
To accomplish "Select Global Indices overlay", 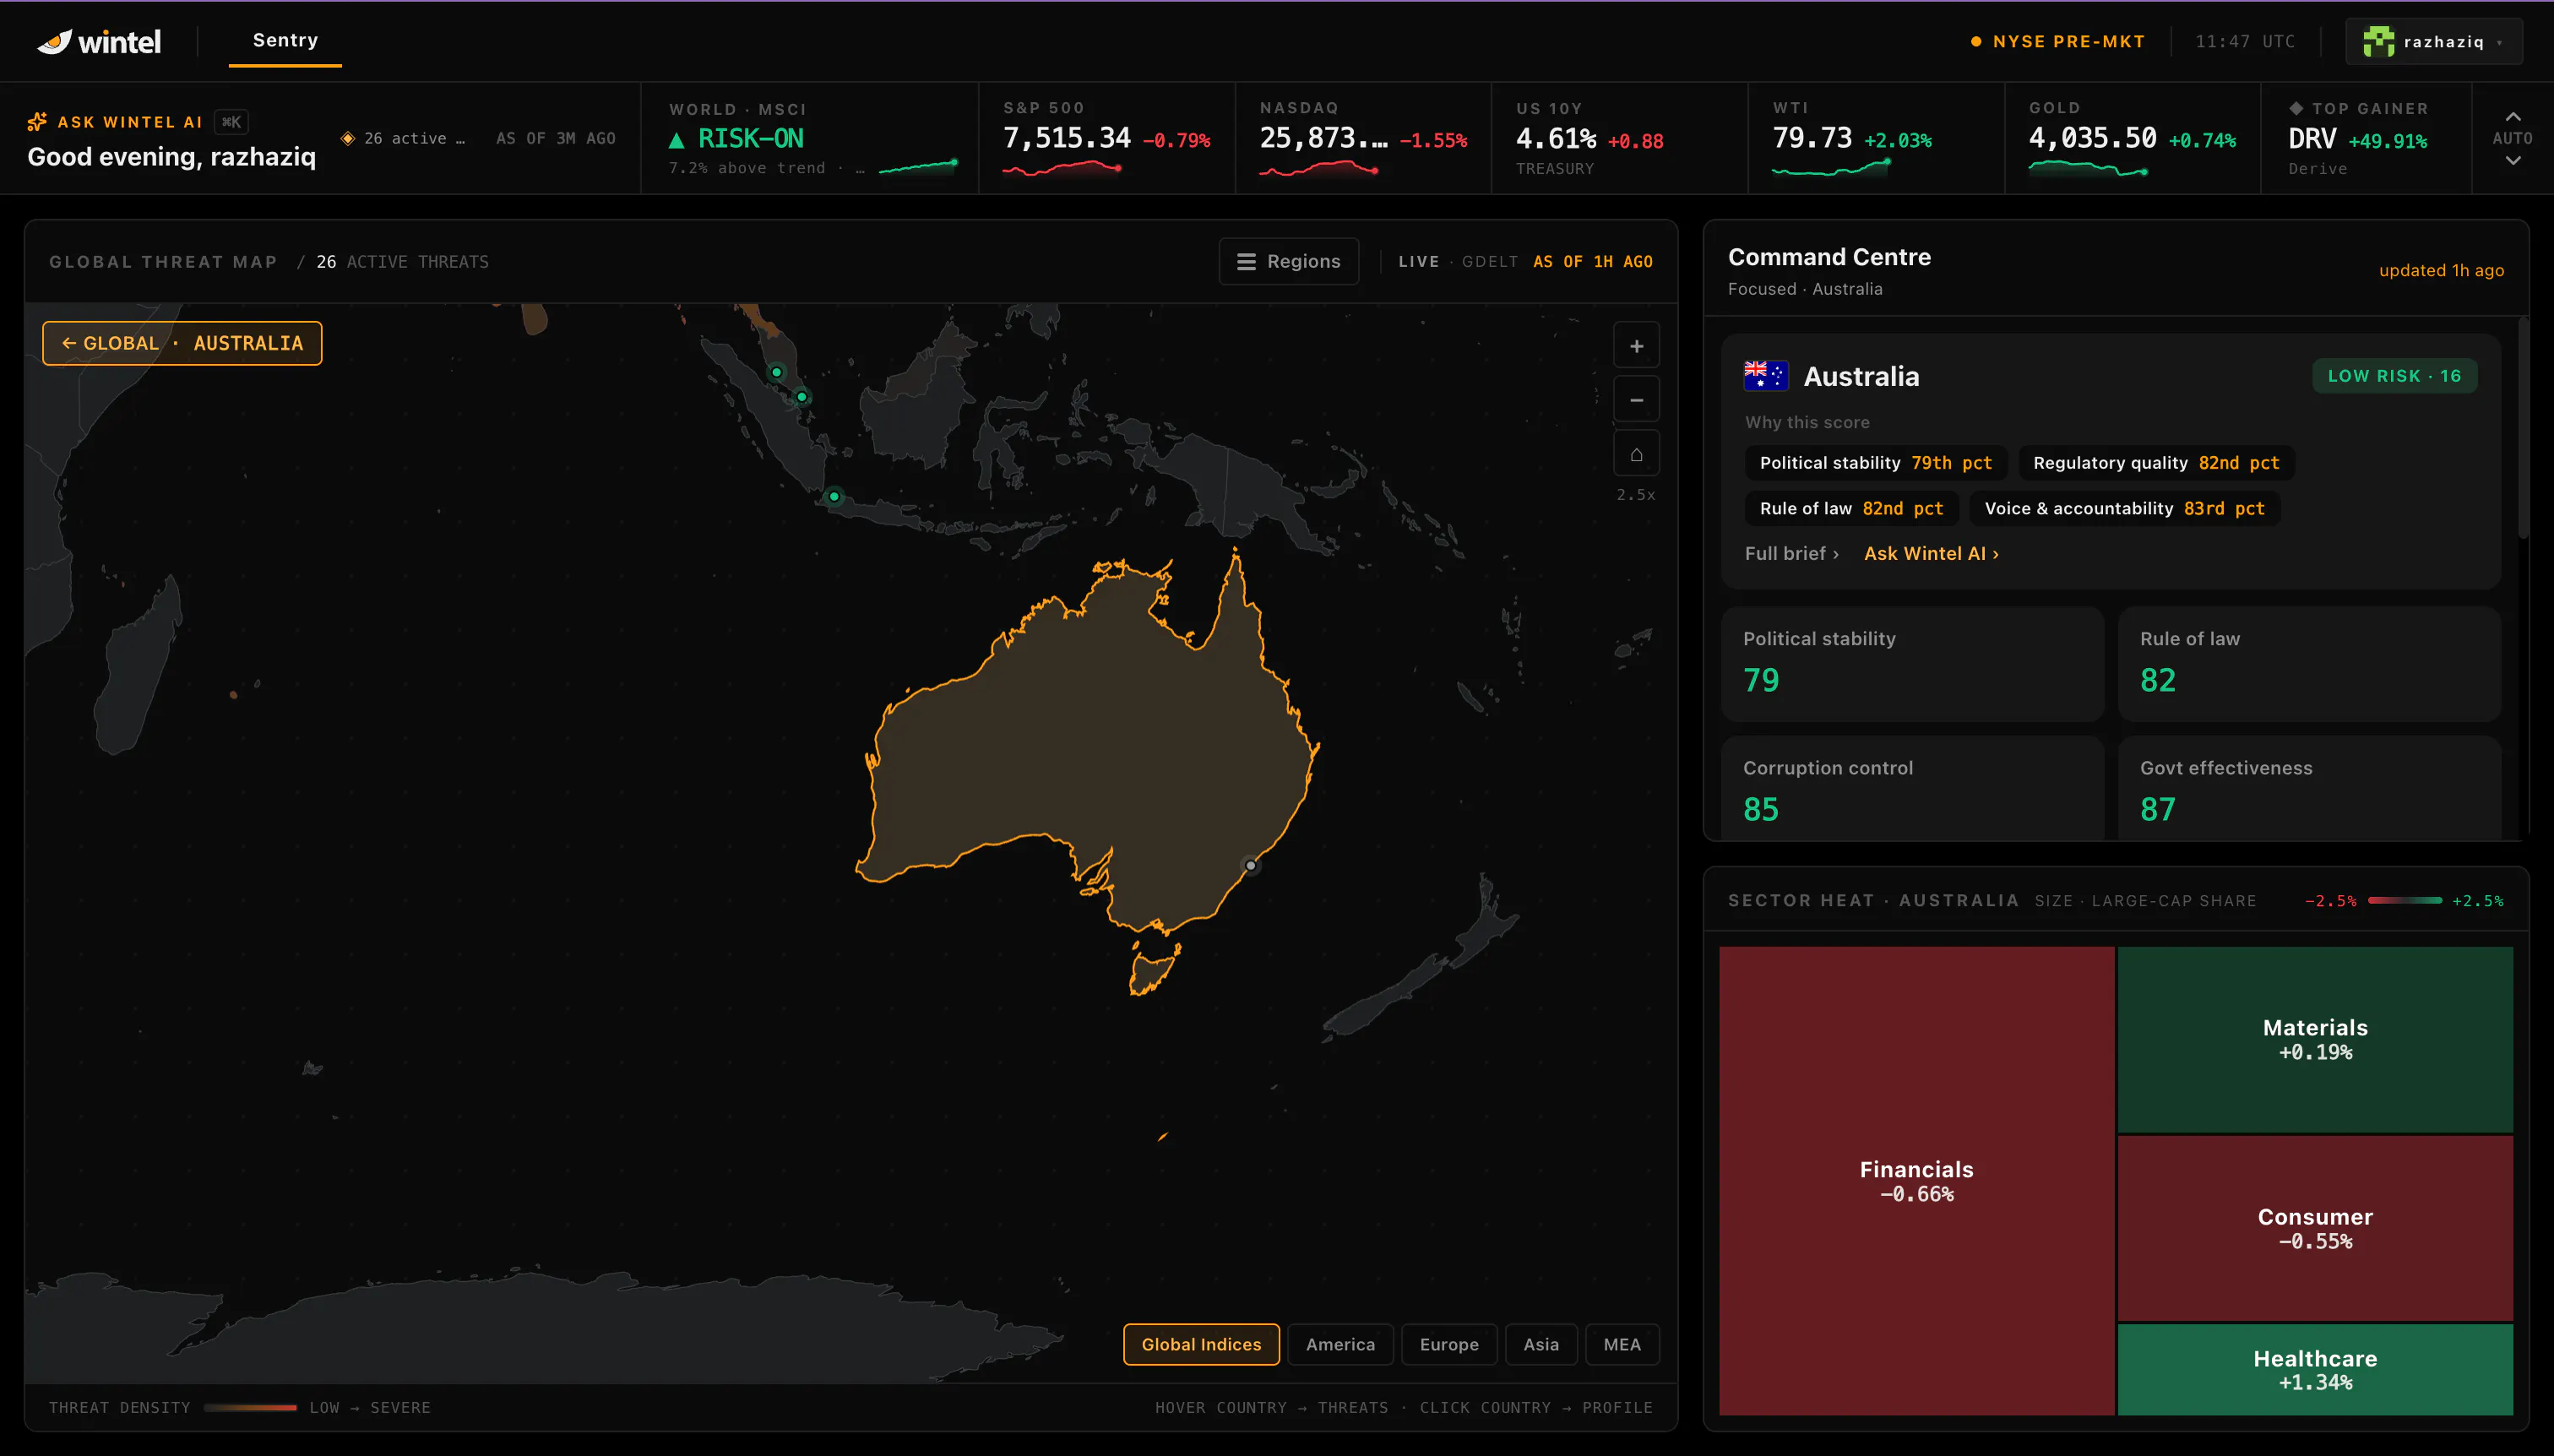I will point(1201,1344).
